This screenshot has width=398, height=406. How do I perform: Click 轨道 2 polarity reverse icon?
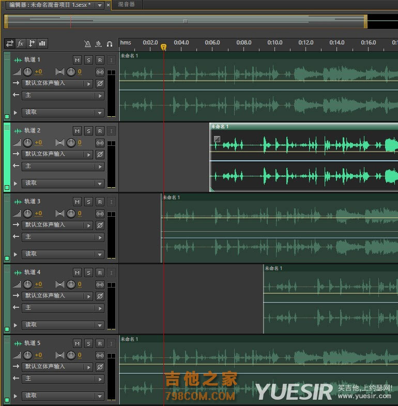click(100, 154)
